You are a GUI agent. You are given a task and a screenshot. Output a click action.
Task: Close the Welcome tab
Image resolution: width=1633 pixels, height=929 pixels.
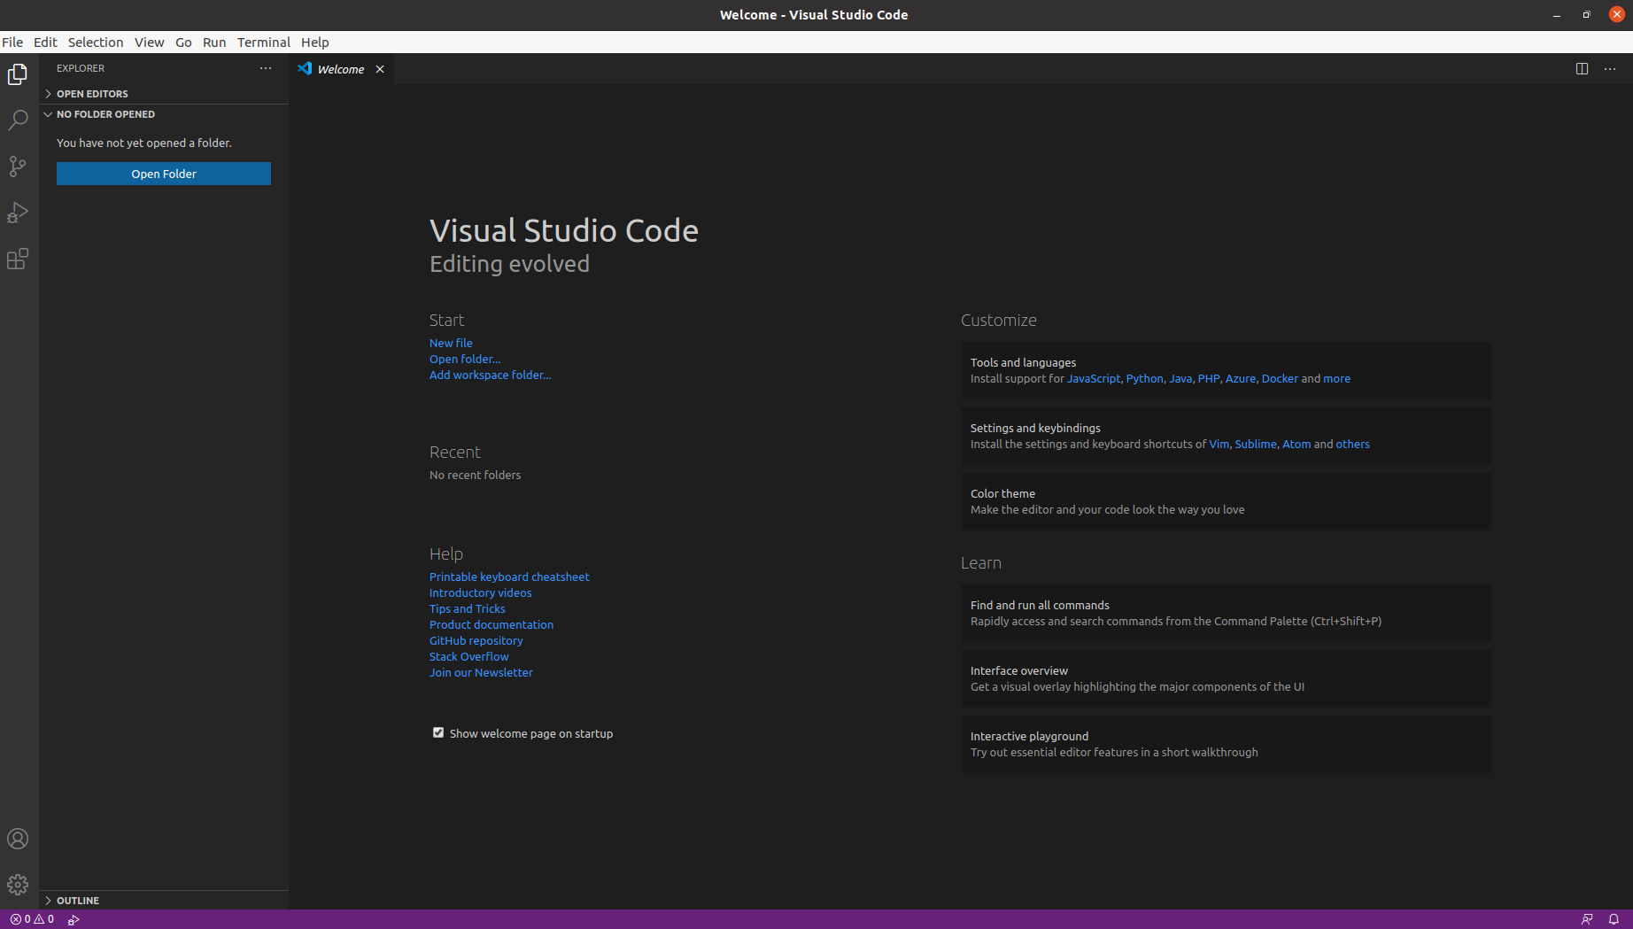tap(380, 69)
